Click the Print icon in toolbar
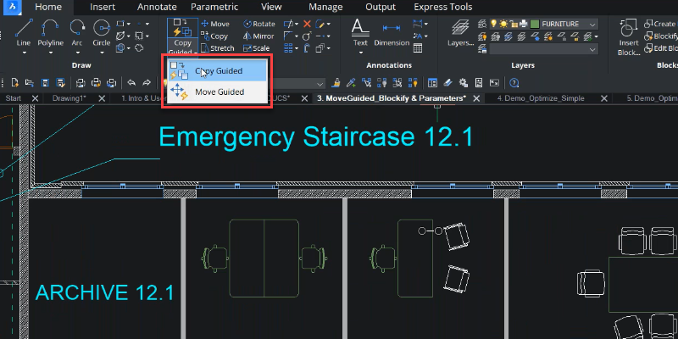678x339 pixels. point(81,83)
